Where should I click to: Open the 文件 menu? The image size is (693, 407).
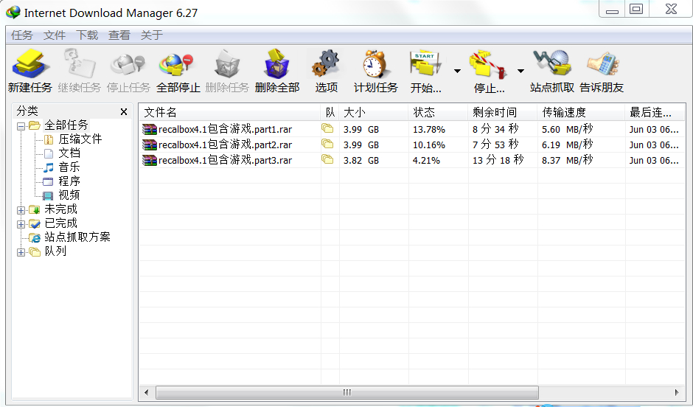pos(55,35)
